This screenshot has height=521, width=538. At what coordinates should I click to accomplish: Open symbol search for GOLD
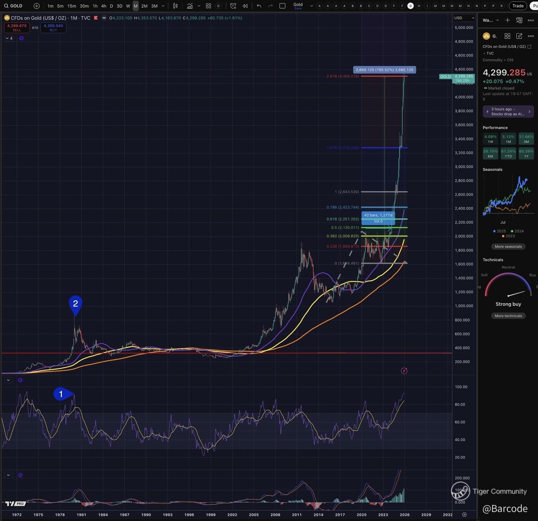[x=13, y=6]
